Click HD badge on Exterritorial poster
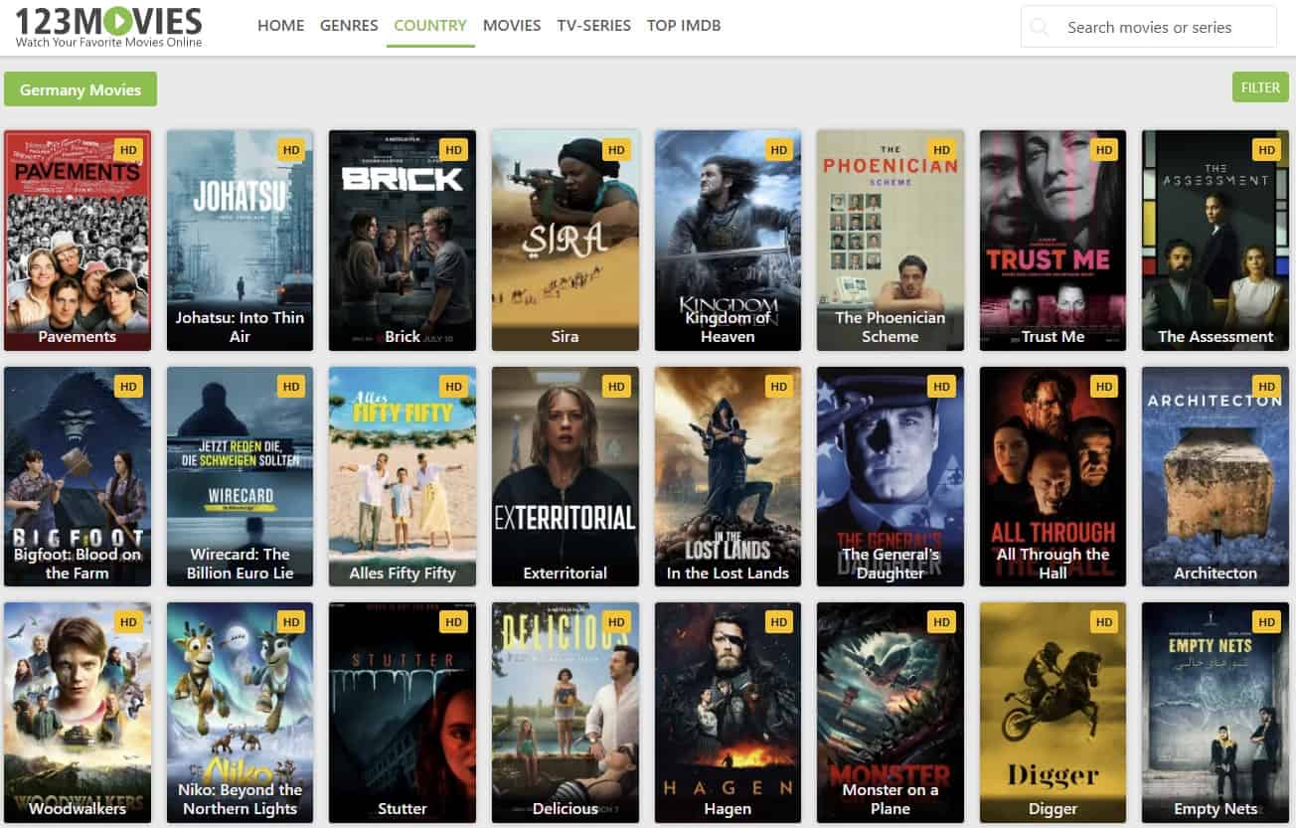The image size is (1296, 828). click(616, 387)
